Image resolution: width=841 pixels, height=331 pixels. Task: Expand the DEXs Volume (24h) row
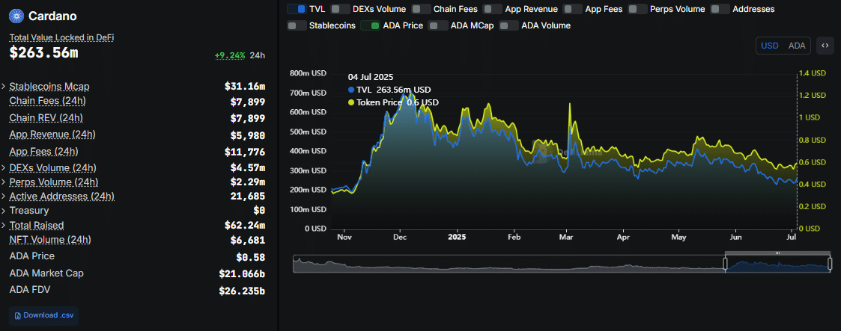4,168
